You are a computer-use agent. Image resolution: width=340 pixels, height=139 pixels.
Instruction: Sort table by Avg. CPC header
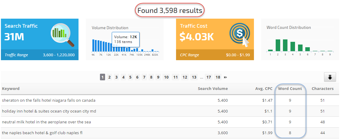point(264,89)
